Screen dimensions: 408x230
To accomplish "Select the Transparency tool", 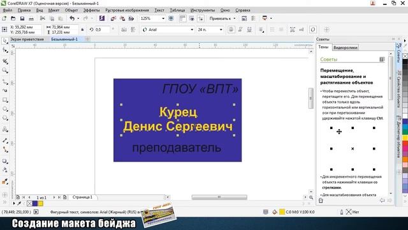I will [5, 170].
